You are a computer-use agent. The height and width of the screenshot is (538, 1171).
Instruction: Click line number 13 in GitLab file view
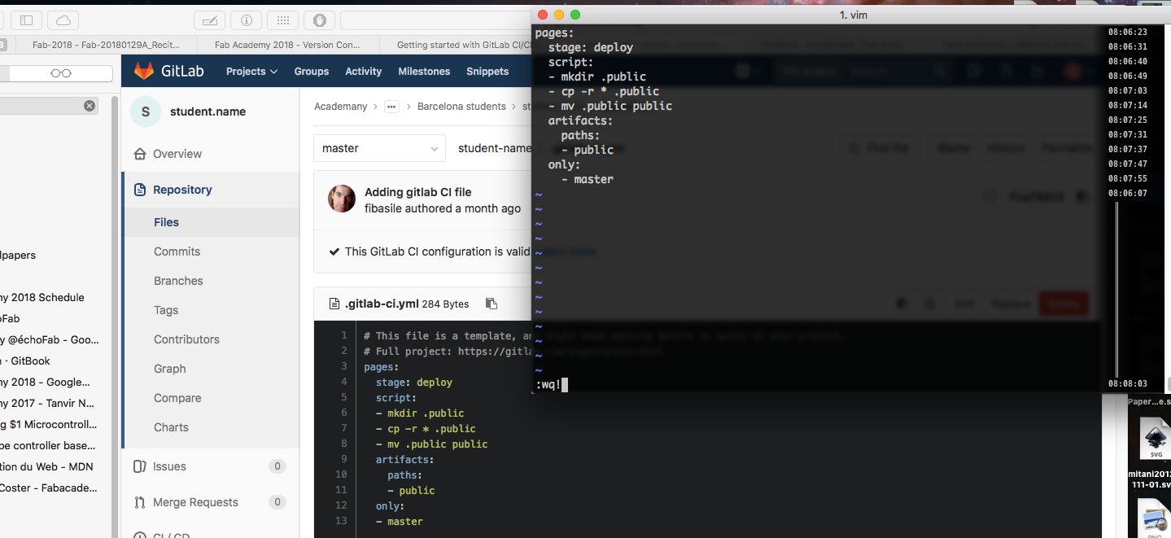[x=341, y=521]
